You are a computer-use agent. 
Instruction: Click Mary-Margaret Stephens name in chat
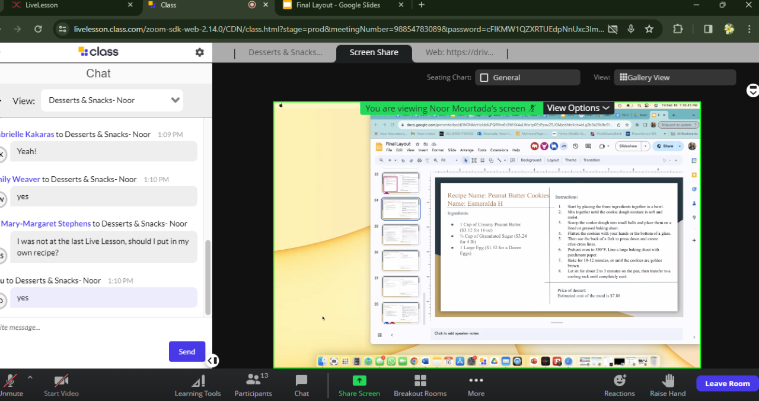click(x=46, y=224)
